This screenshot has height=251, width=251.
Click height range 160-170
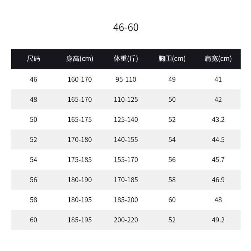[80, 79]
